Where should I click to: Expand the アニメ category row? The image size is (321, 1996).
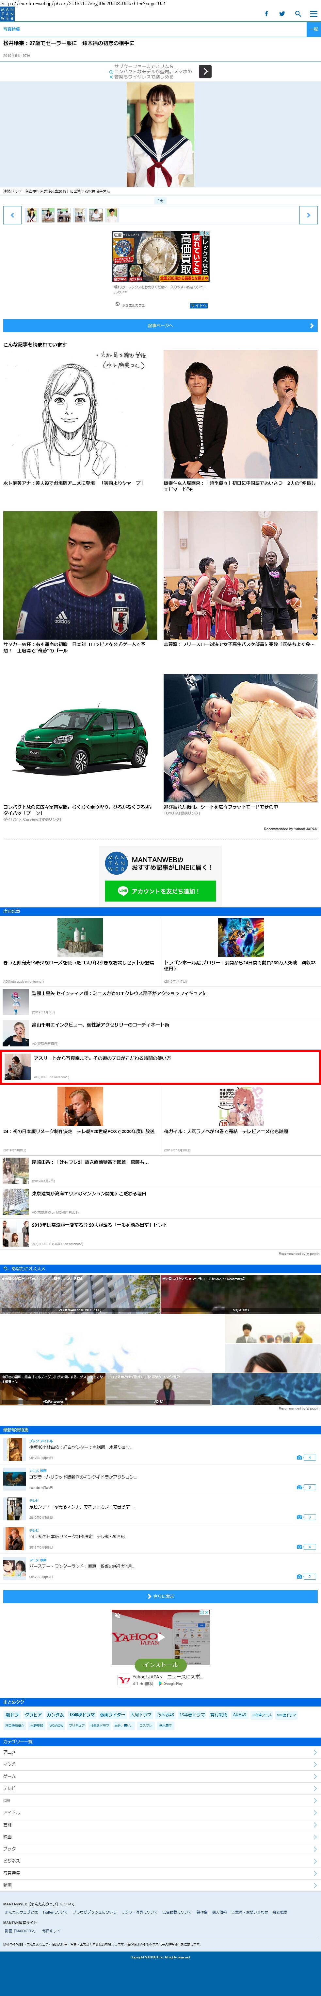tap(160, 1752)
